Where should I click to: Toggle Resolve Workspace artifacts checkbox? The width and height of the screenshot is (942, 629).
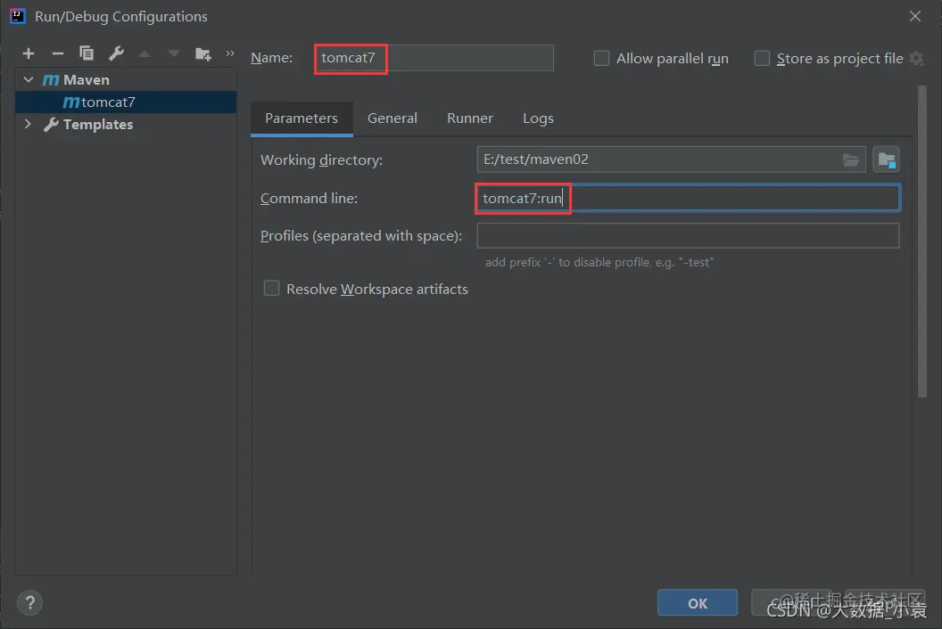tap(271, 289)
